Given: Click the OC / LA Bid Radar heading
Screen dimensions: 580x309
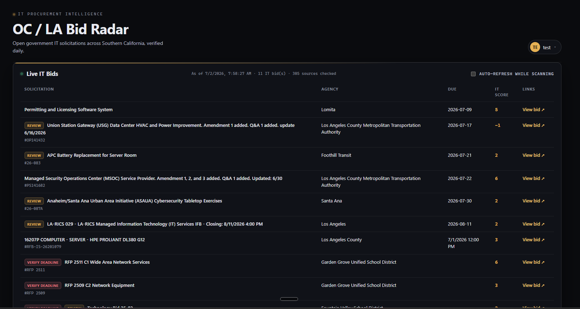Looking at the screenshot, I should (x=71, y=29).
